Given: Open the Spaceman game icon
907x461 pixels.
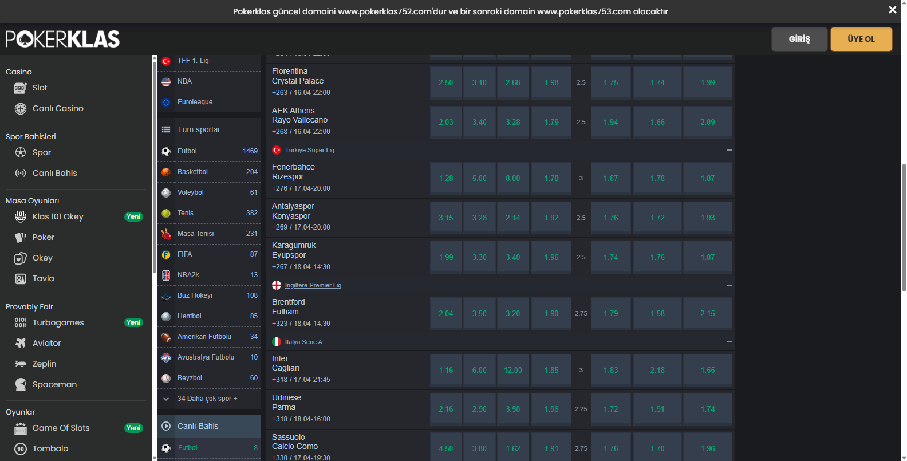Looking at the screenshot, I should (x=21, y=384).
